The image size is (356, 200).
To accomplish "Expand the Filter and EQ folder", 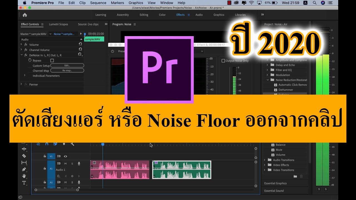I will 267,70.
